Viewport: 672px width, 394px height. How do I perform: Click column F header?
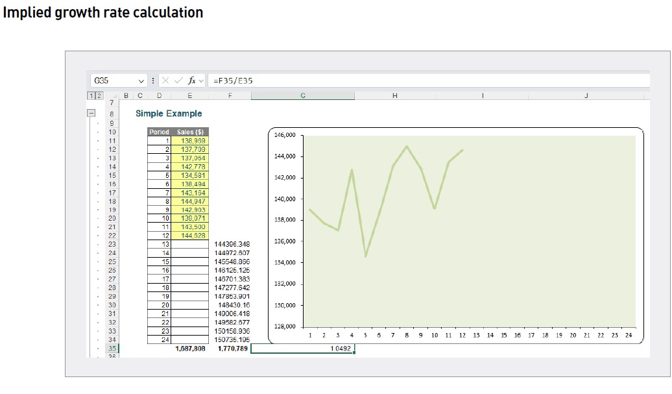[x=231, y=95]
